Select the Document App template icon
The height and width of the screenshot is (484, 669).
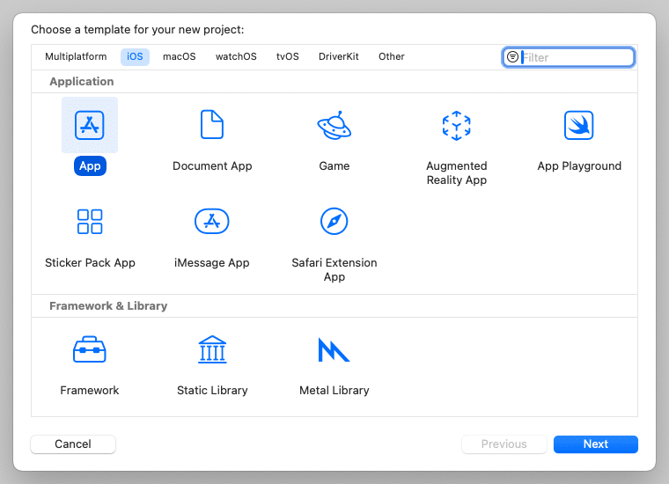pyautogui.click(x=212, y=124)
